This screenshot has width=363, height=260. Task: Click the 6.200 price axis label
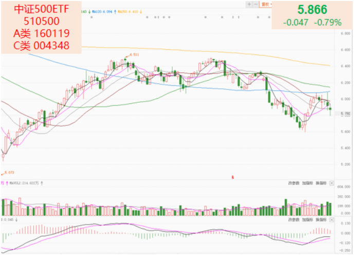(x=346, y=83)
